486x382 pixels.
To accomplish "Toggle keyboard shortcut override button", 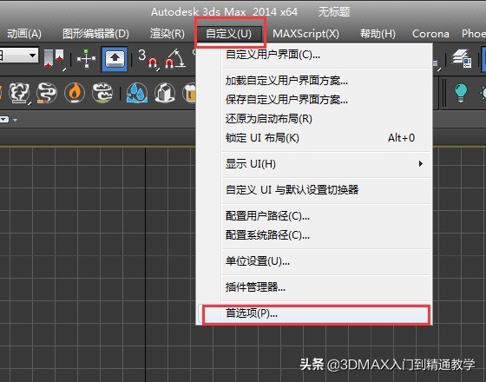I will pyautogui.click(x=115, y=59).
